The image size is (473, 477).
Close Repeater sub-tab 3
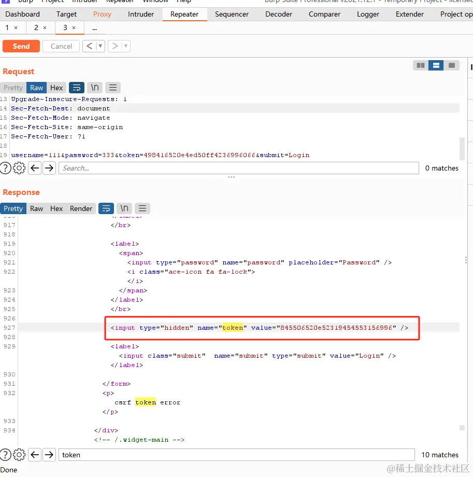(74, 28)
